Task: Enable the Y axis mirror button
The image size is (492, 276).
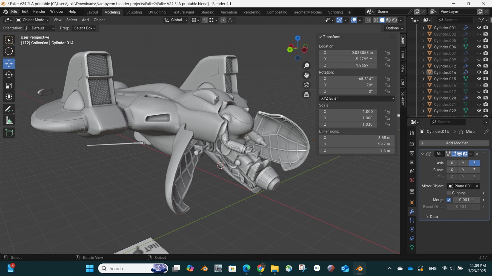Action: coord(463,163)
